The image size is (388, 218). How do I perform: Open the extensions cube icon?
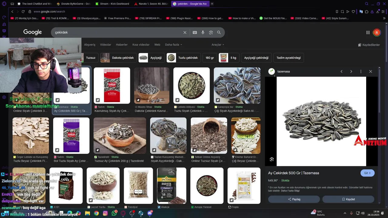click(x=367, y=12)
